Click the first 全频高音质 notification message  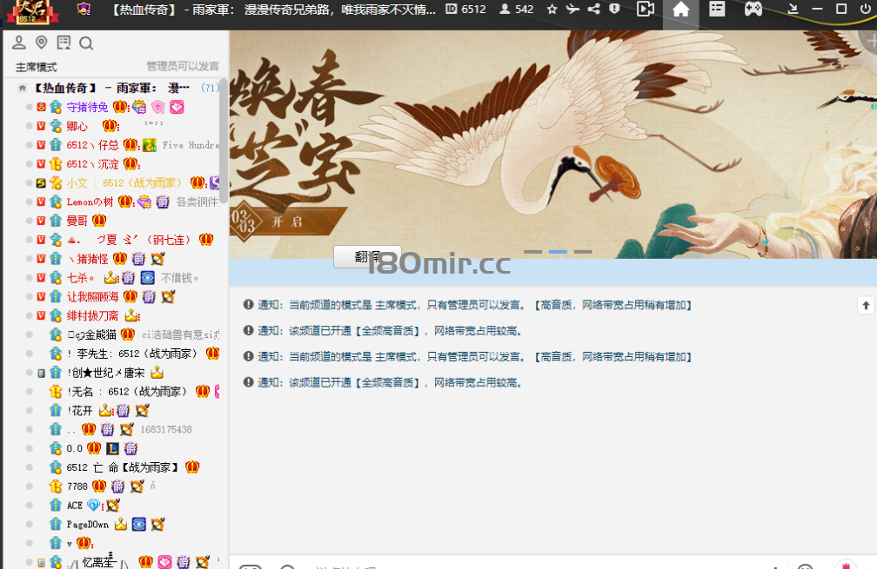(383, 331)
